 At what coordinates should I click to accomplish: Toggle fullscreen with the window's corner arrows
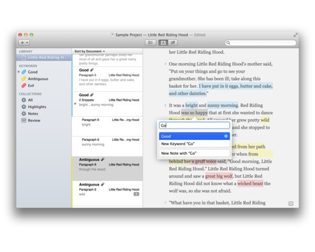[296, 35]
